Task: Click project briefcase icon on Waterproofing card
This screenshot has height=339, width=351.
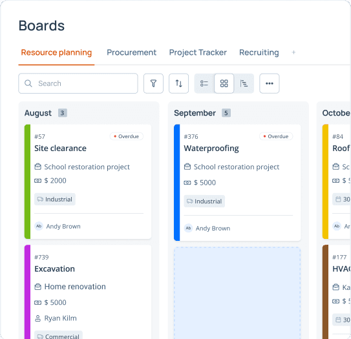Action: click(x=187, y=167)
